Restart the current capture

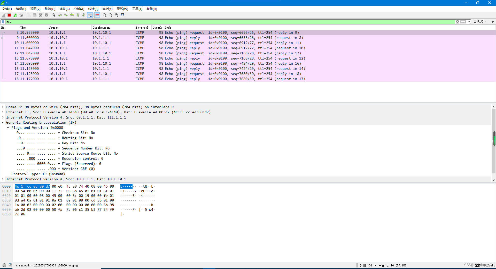(x=15, y=15)
